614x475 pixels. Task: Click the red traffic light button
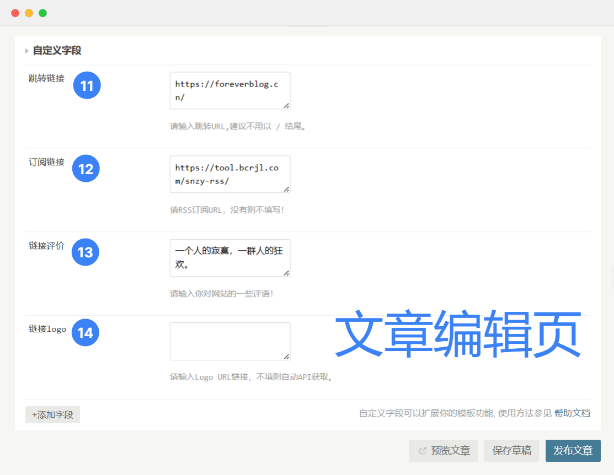15,13
